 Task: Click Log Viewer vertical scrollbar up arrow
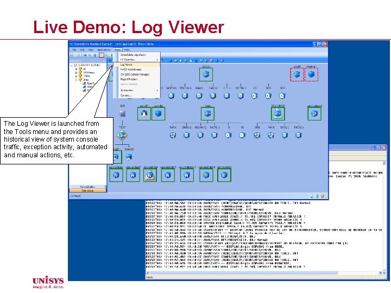[x=384, y=163]
